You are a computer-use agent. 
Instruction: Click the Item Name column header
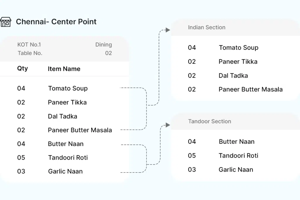point(64,69)
